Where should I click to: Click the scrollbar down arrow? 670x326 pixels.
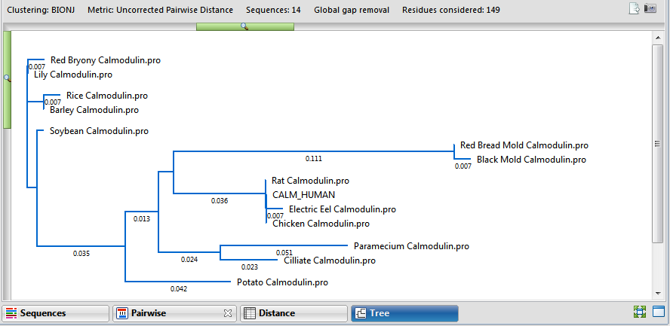(658, 293)
